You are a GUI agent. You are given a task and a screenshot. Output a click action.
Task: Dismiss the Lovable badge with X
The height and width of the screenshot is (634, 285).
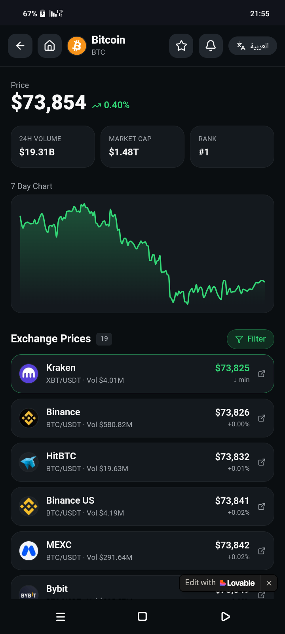click(269, 583)
